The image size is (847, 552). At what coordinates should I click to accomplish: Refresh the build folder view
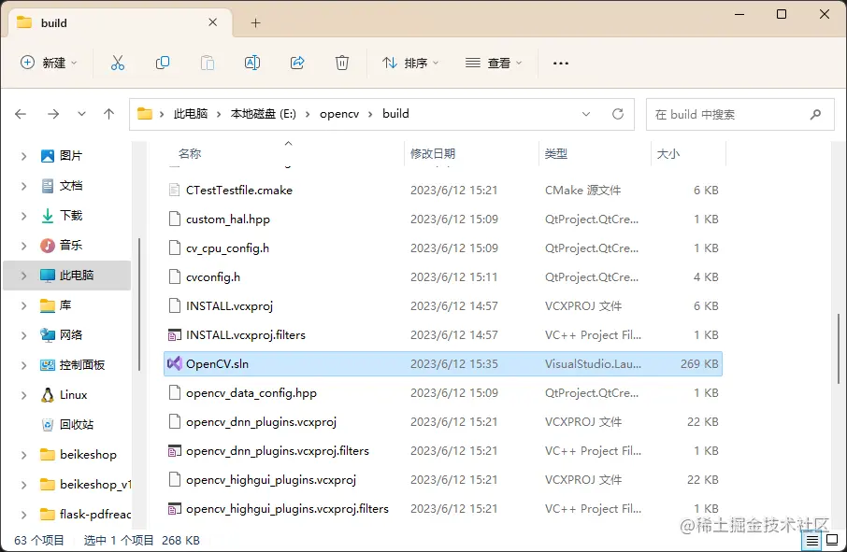point(618,114)
